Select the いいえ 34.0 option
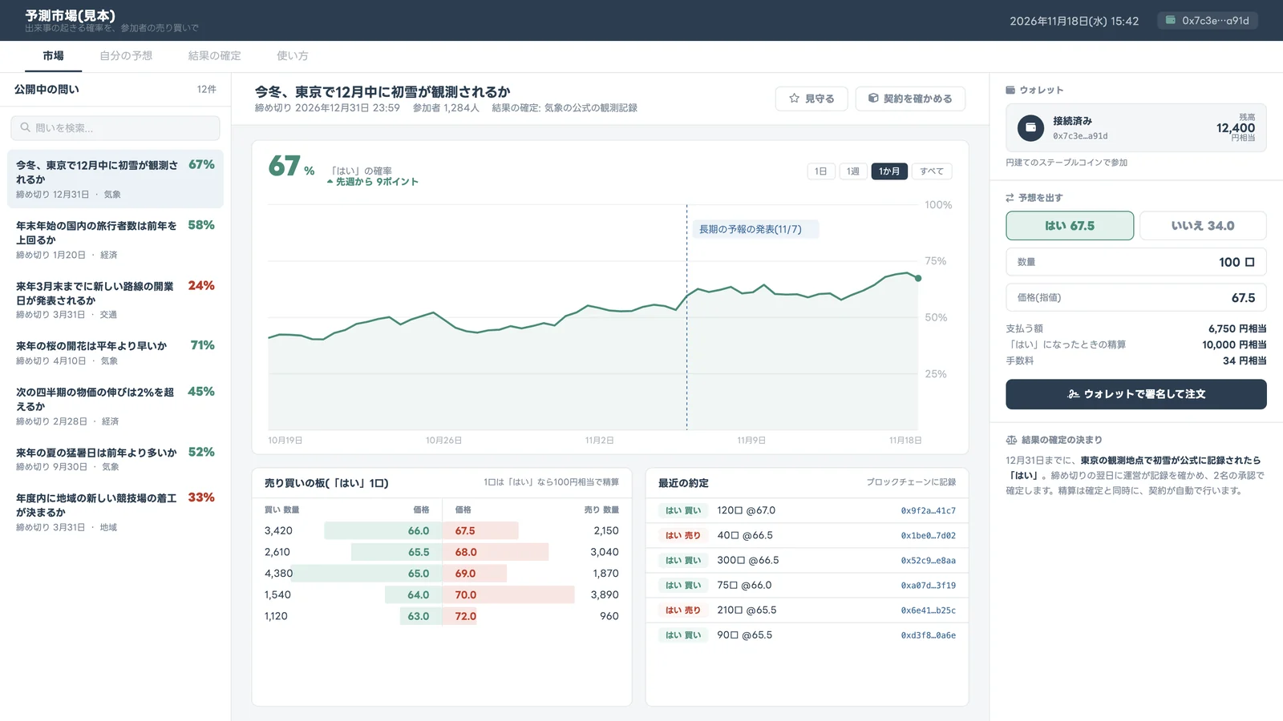The width and height of the screenshot is (1283, 721). pyautogui.click(x=1203, y=226)
